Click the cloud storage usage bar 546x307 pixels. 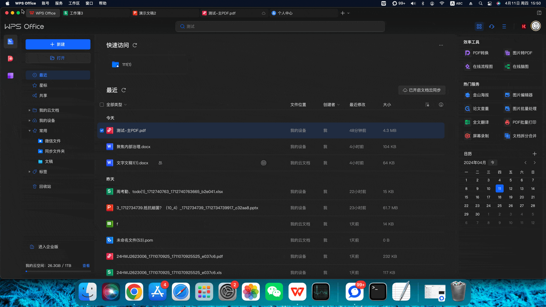point(58,271)
